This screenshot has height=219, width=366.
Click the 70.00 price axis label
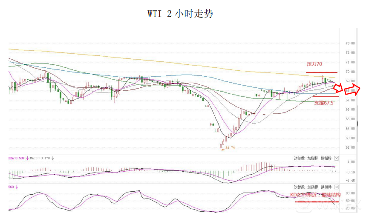(350, 72)
